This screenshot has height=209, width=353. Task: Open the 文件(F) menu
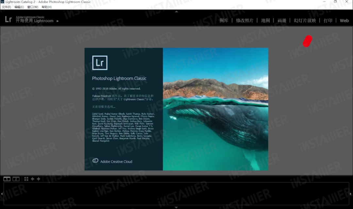click(6, 7)
